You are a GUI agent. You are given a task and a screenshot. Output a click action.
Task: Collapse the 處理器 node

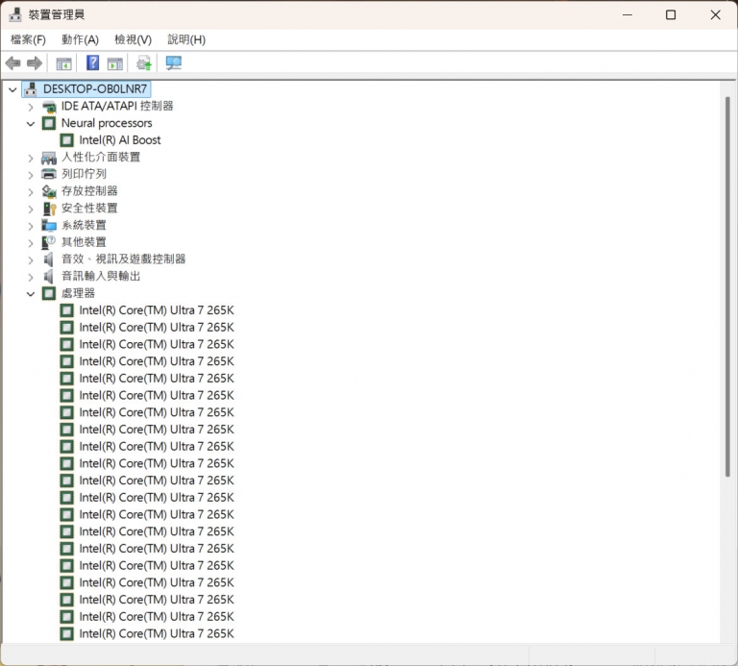pyautogui.click(x=31, y=294)
